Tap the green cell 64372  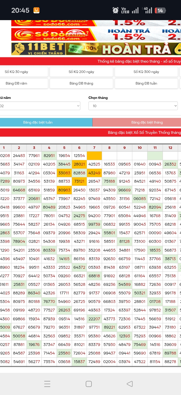pyautogui.click(x=79, y=267)
